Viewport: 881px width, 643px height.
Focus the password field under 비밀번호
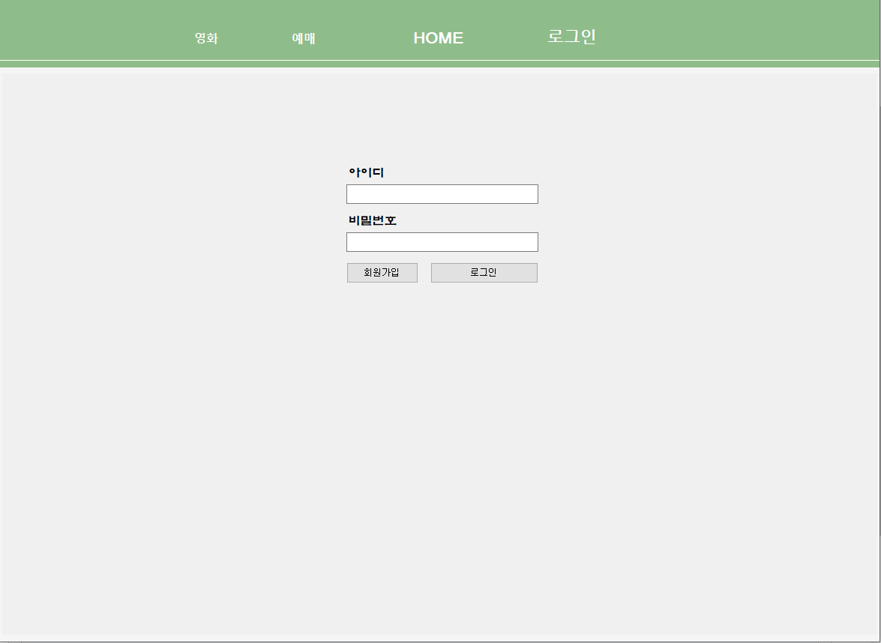click(442, 241)
